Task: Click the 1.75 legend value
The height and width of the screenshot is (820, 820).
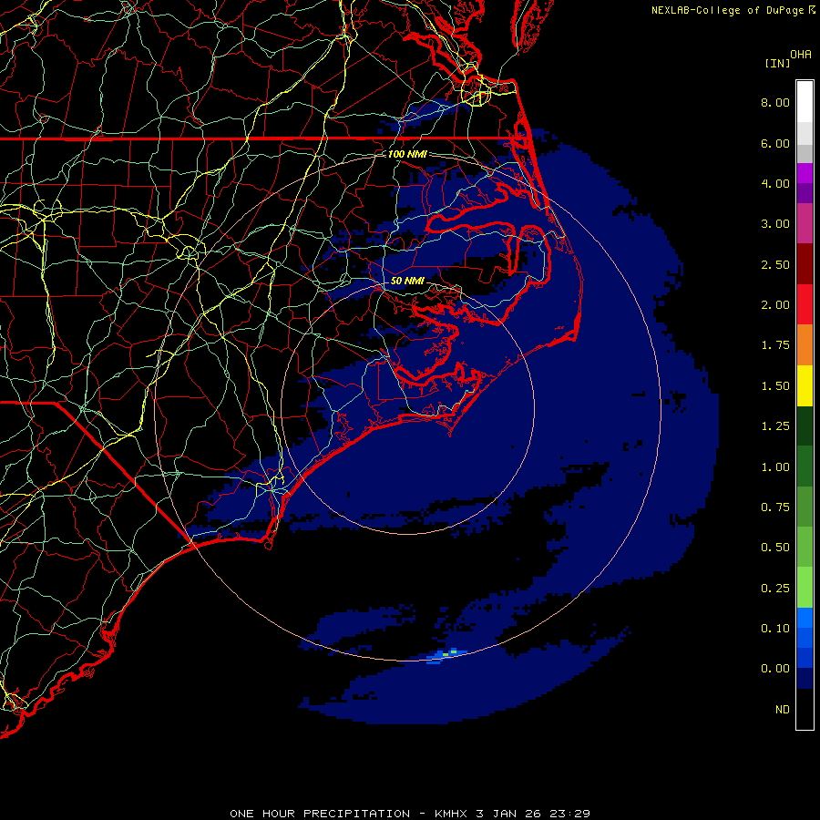Action: (775, 345)
